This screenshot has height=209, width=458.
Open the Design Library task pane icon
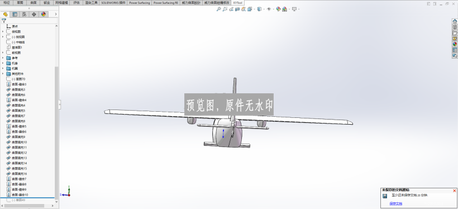[455, 27]
